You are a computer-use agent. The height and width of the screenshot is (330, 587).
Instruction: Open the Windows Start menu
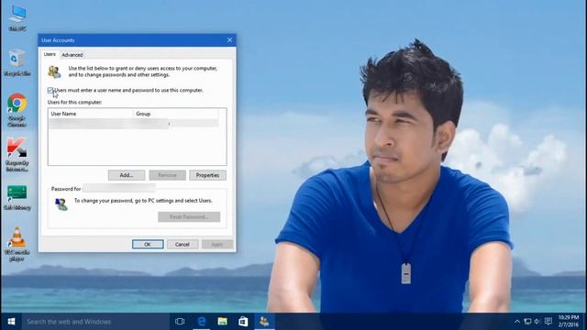click(x=11, y=322)
